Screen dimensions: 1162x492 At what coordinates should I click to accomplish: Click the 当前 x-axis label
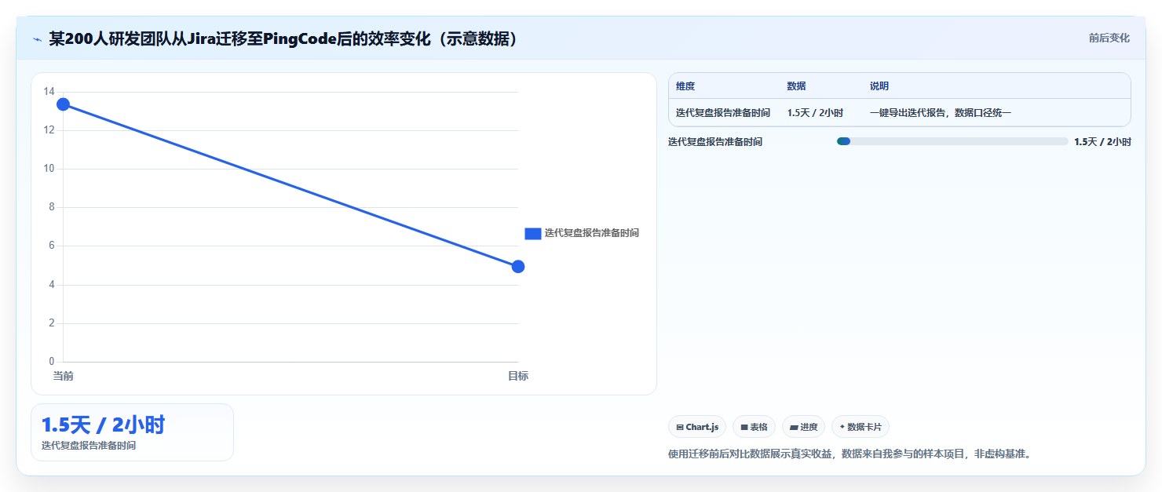tap(63, 376)
